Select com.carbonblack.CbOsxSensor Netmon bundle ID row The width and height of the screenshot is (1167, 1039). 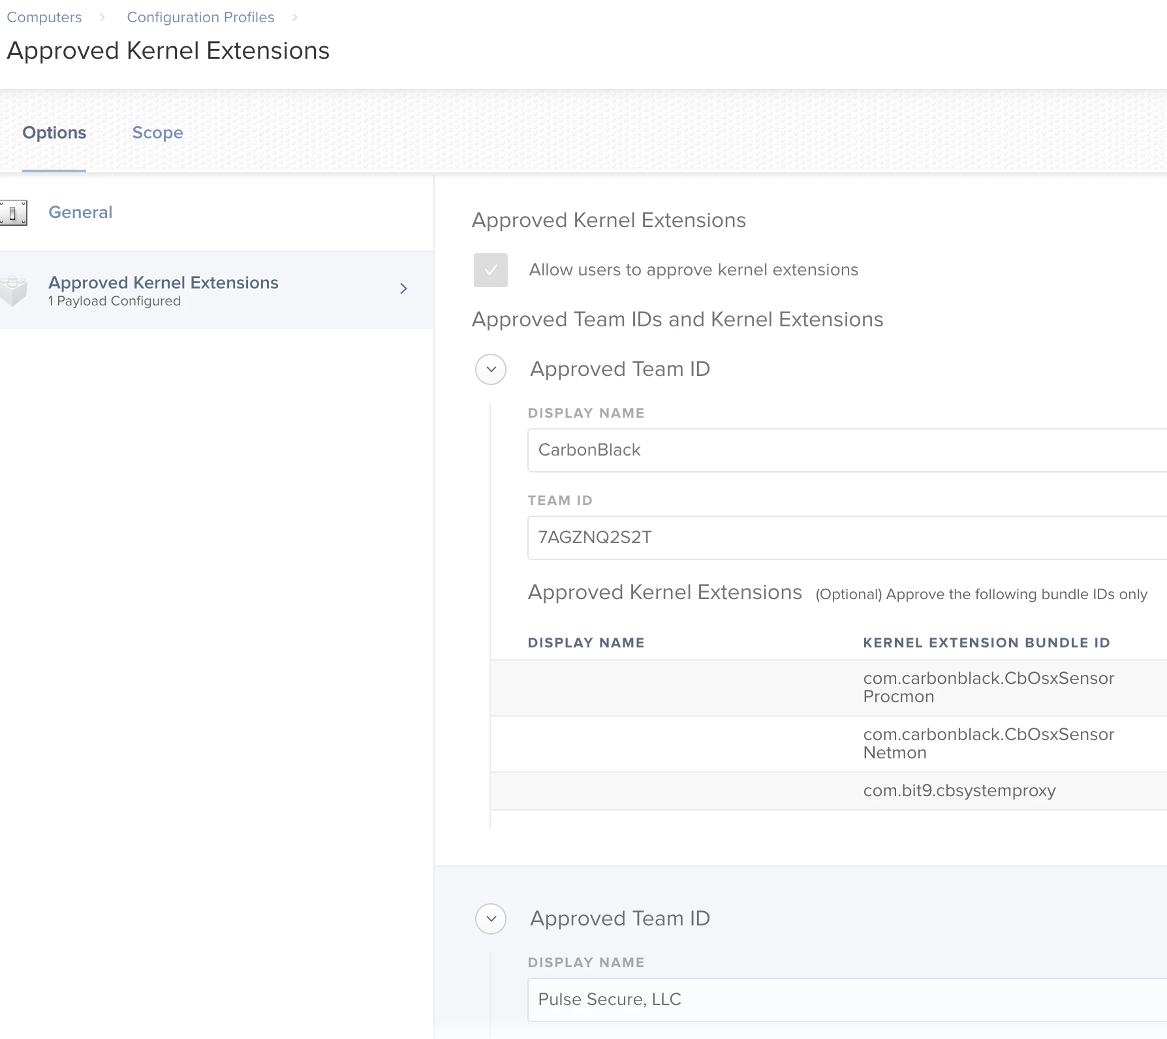click(x=828, y=744)
